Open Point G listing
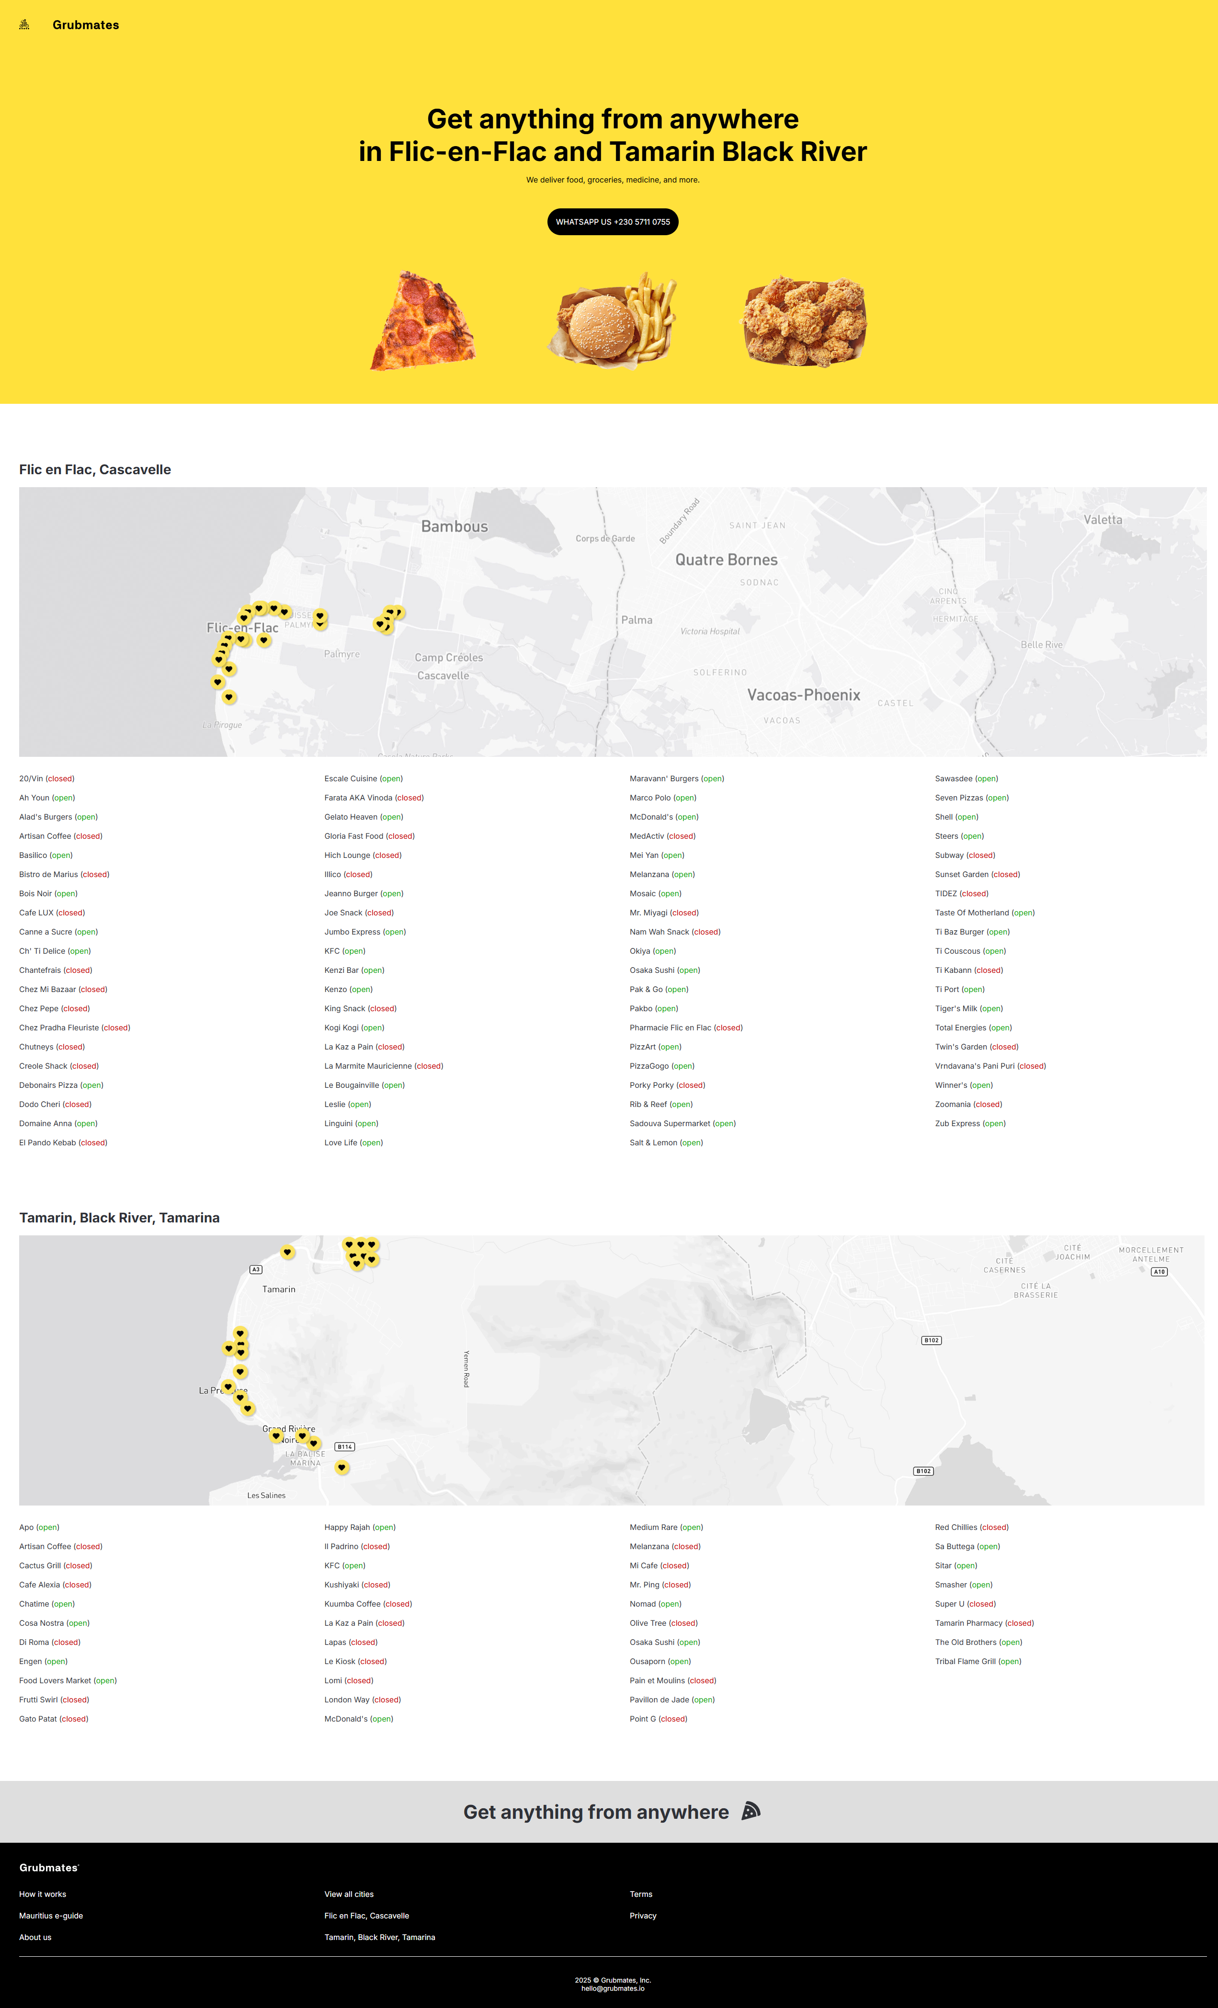1218x2008 pixels. coord(658,1719)
